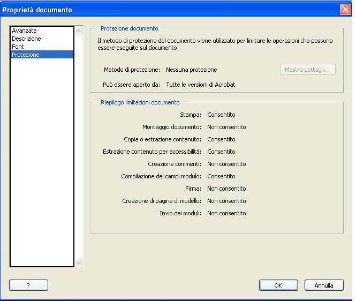Click the Protezione documento group title
Screen dimensions: 356x301
click(130, 28)
